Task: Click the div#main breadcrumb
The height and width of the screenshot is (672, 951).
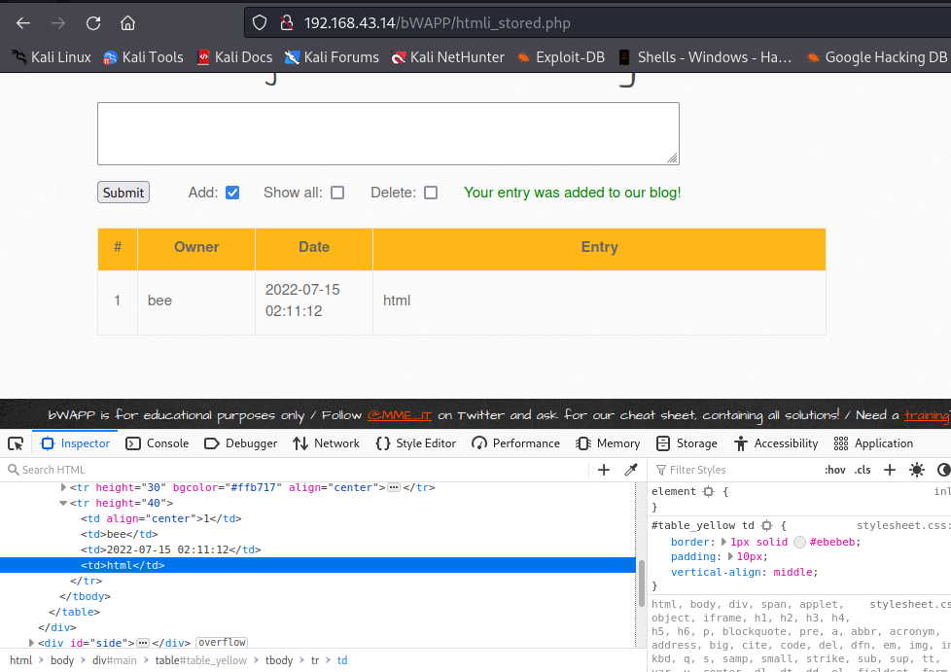Action: pyautogui.click(x=114, y=660)
